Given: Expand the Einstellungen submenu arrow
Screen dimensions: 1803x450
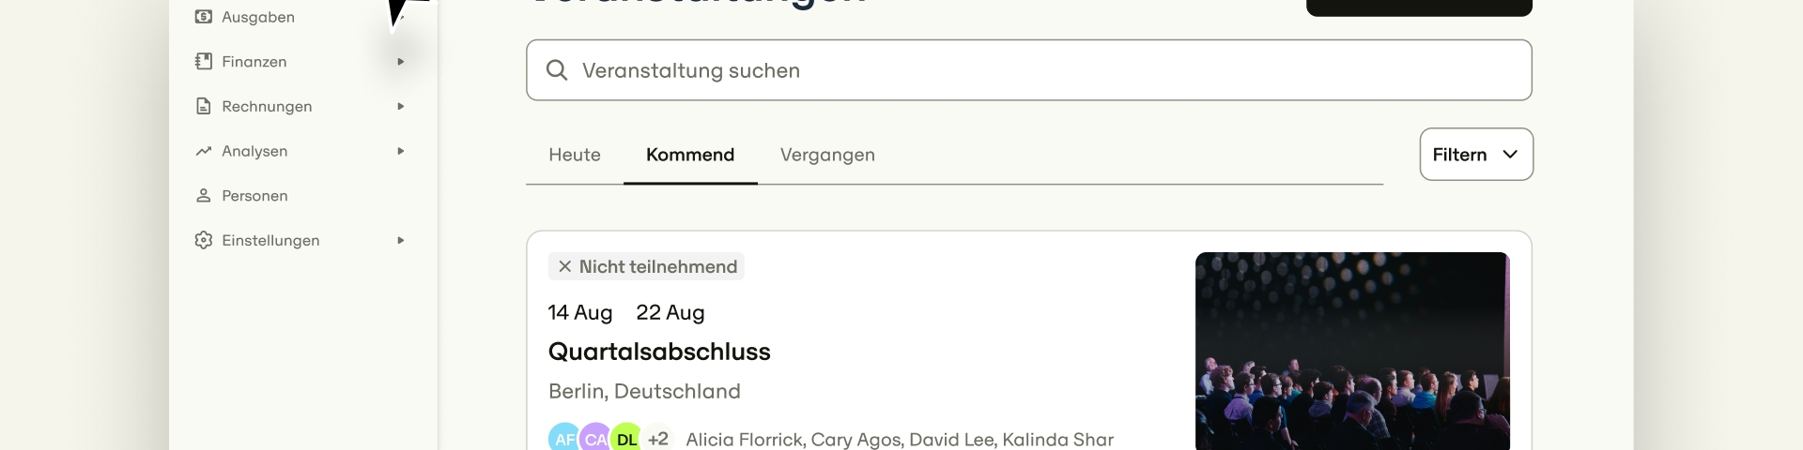Looking at the screenshot, I should 401,240.
